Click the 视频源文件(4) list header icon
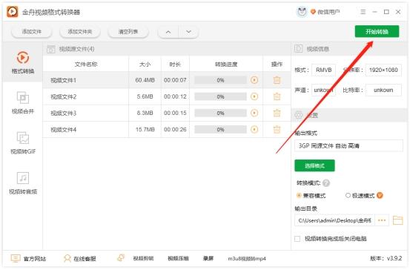Screen dimensions: 410x270 50,49
